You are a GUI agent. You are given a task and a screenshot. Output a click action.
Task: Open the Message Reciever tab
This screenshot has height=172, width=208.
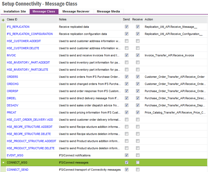click(x=76, y=11)
